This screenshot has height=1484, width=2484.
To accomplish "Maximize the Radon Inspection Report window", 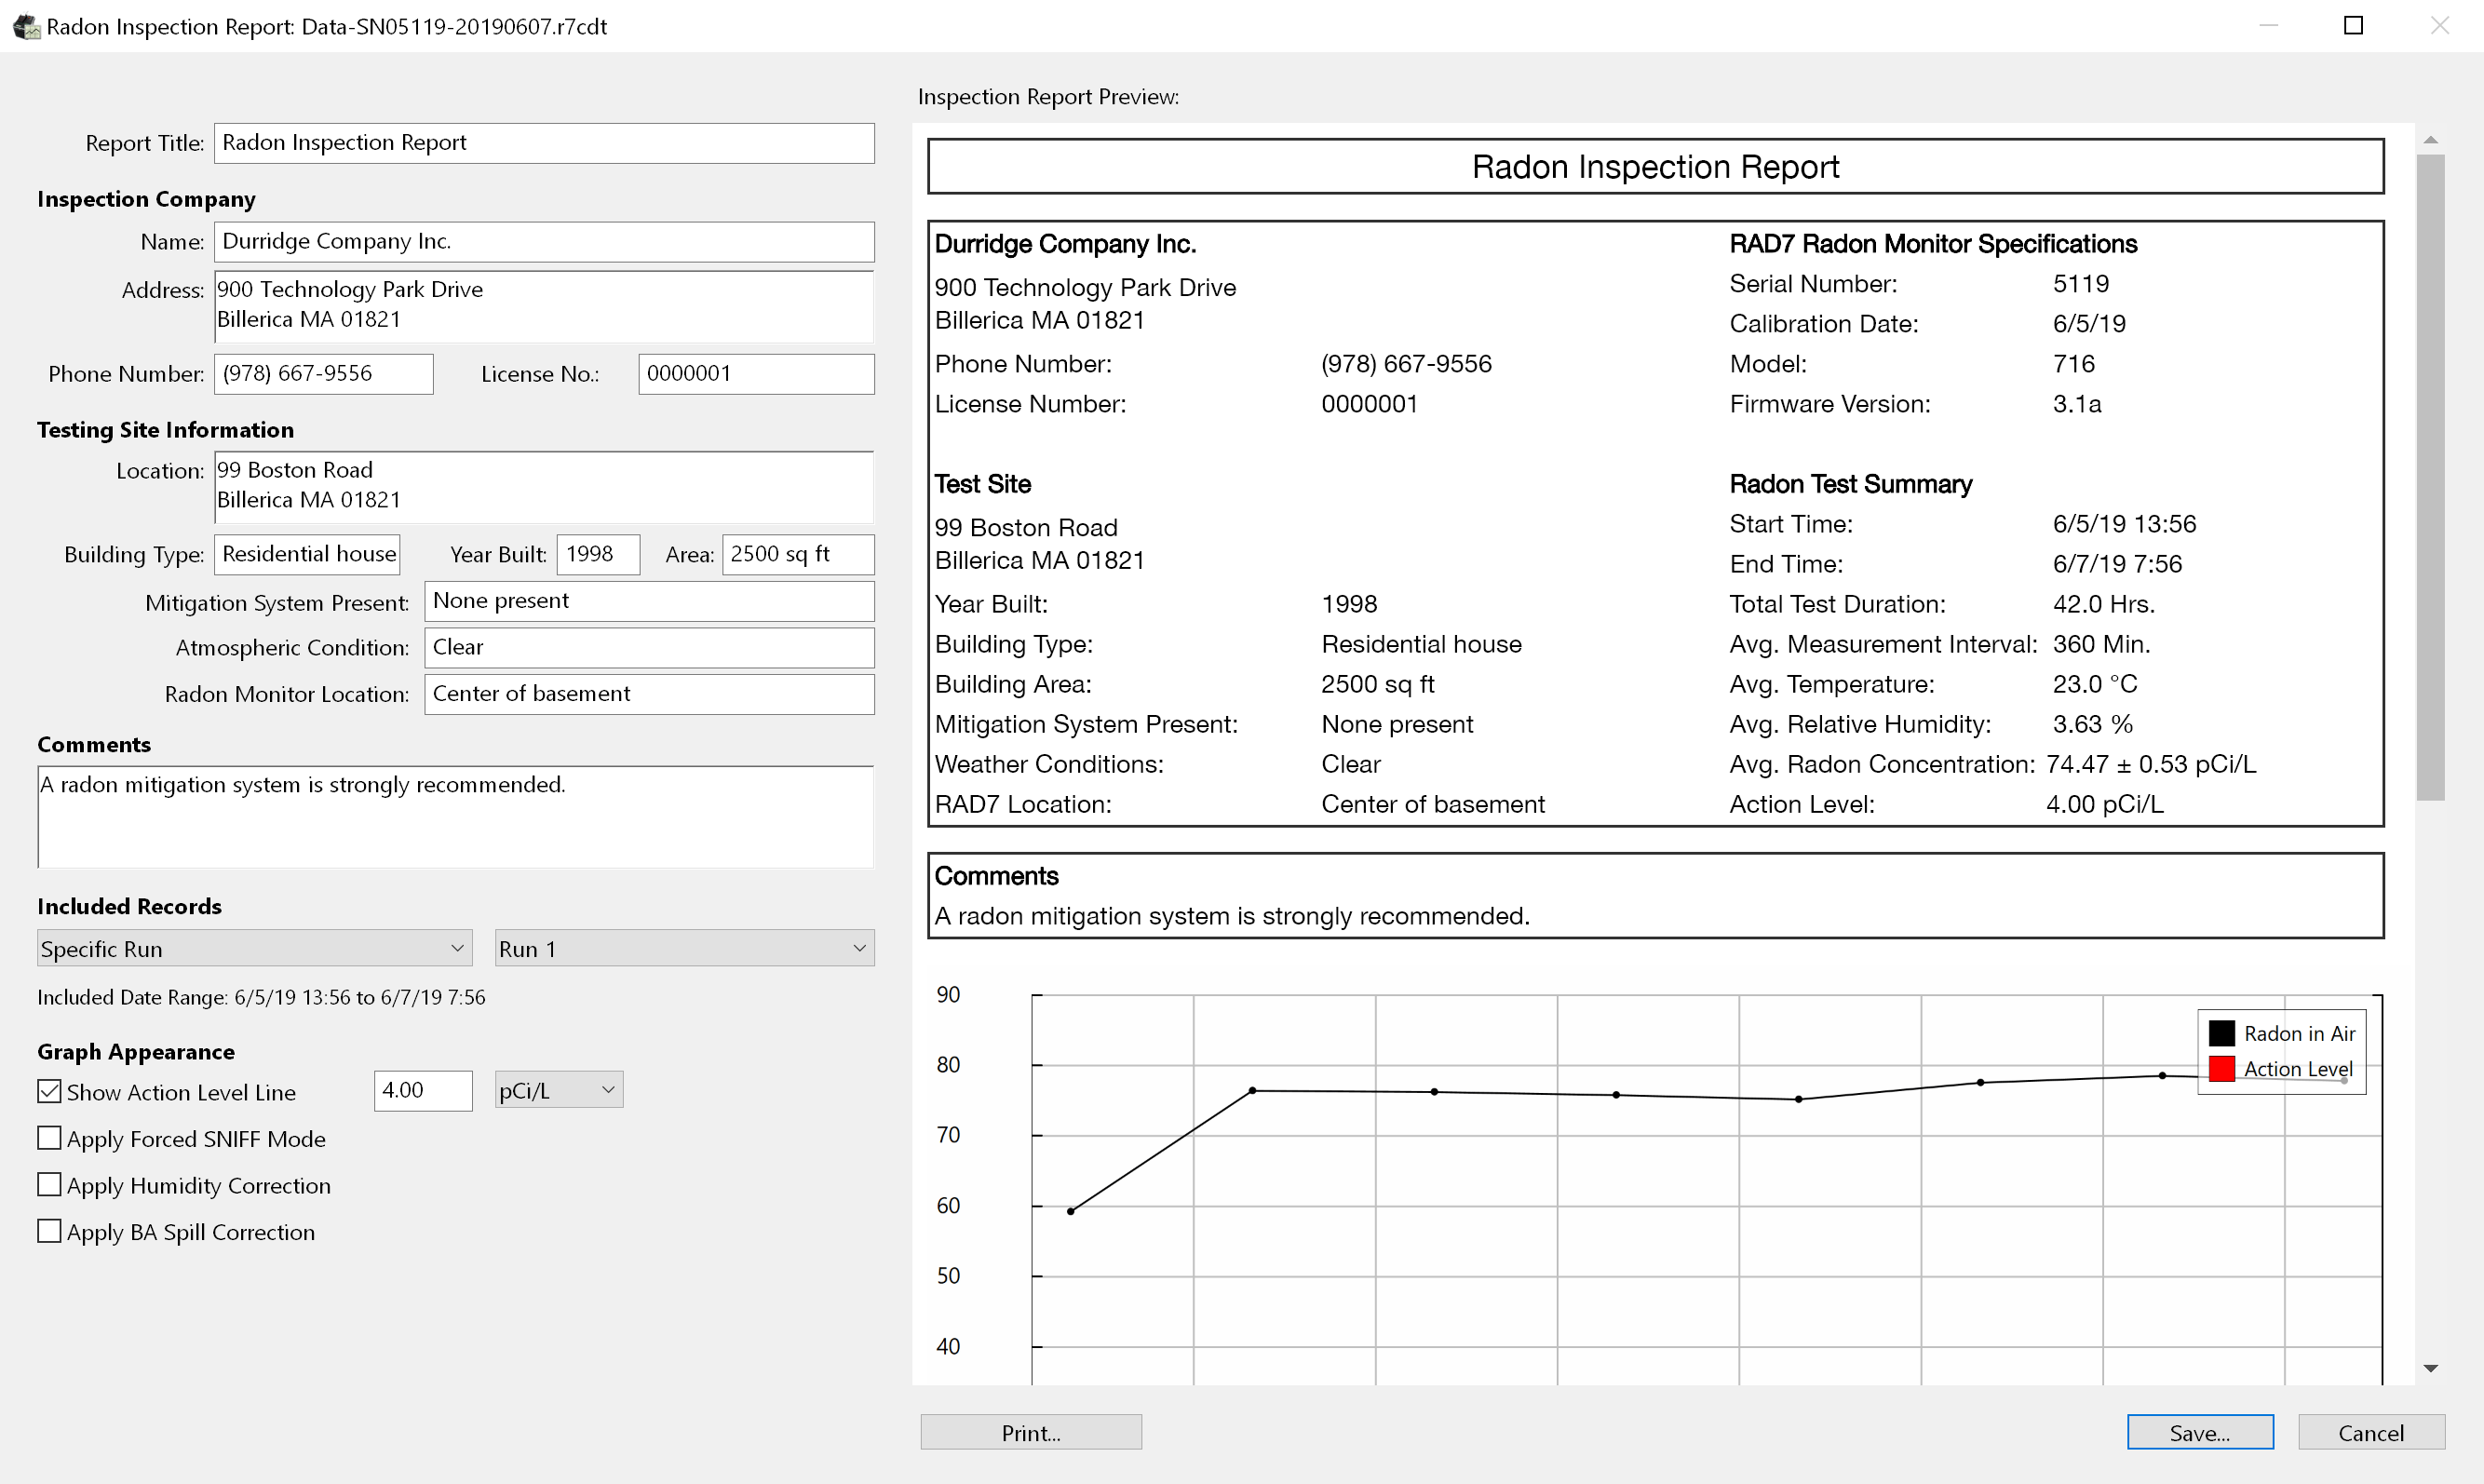I will point(2353,26).
